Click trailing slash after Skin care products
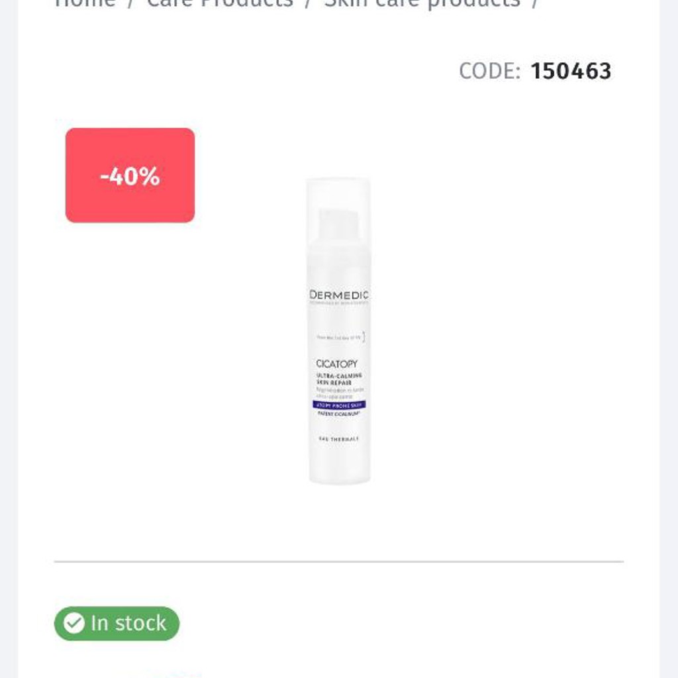Viewport: 678px width, 678px height. point(534,3)
